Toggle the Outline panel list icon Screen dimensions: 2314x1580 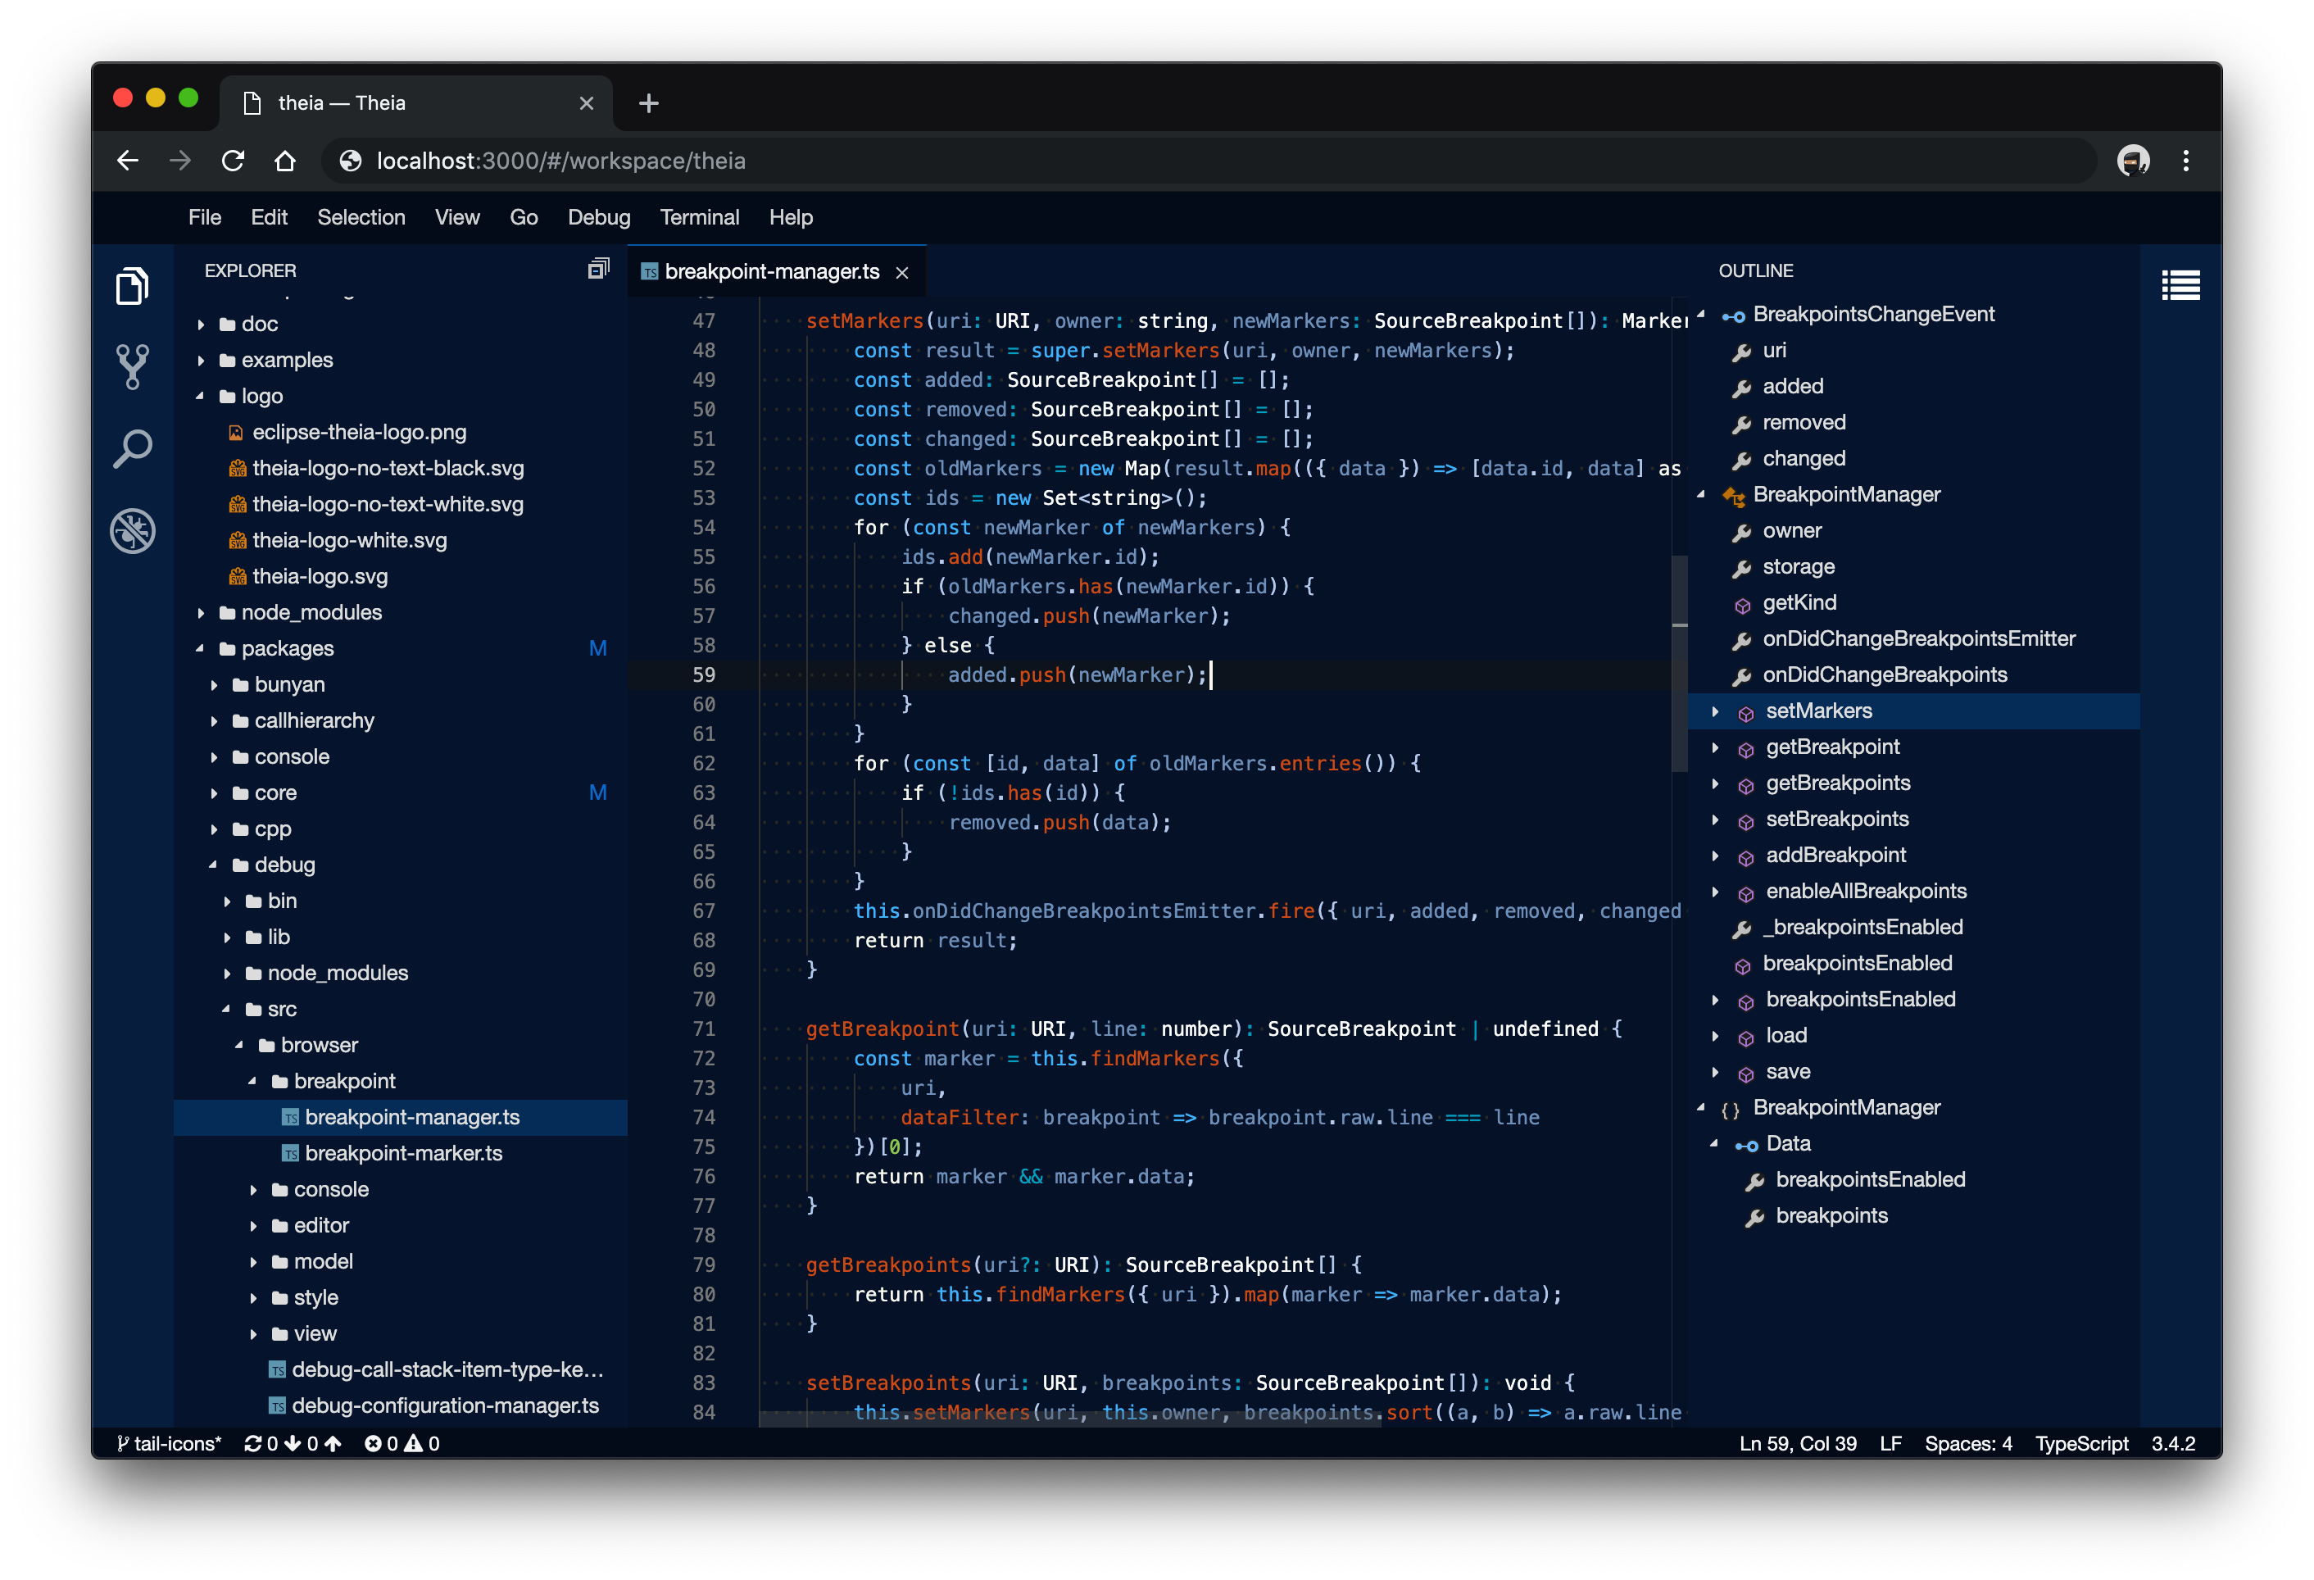(x=2180, y=287)
